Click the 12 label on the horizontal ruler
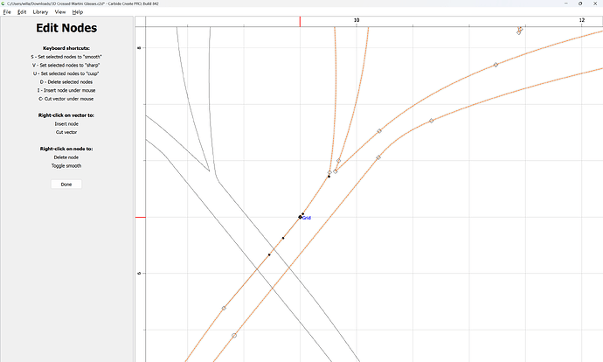The width and height of the screenshot is (603, 362). tap(582, 20)
